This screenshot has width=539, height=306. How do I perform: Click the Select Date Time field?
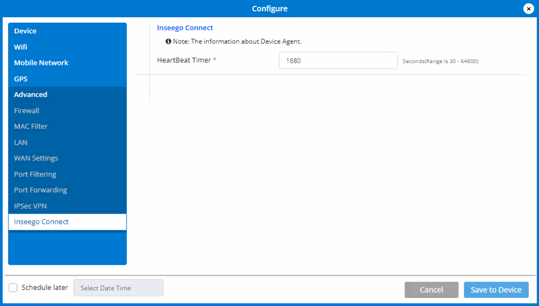point(118,288)
